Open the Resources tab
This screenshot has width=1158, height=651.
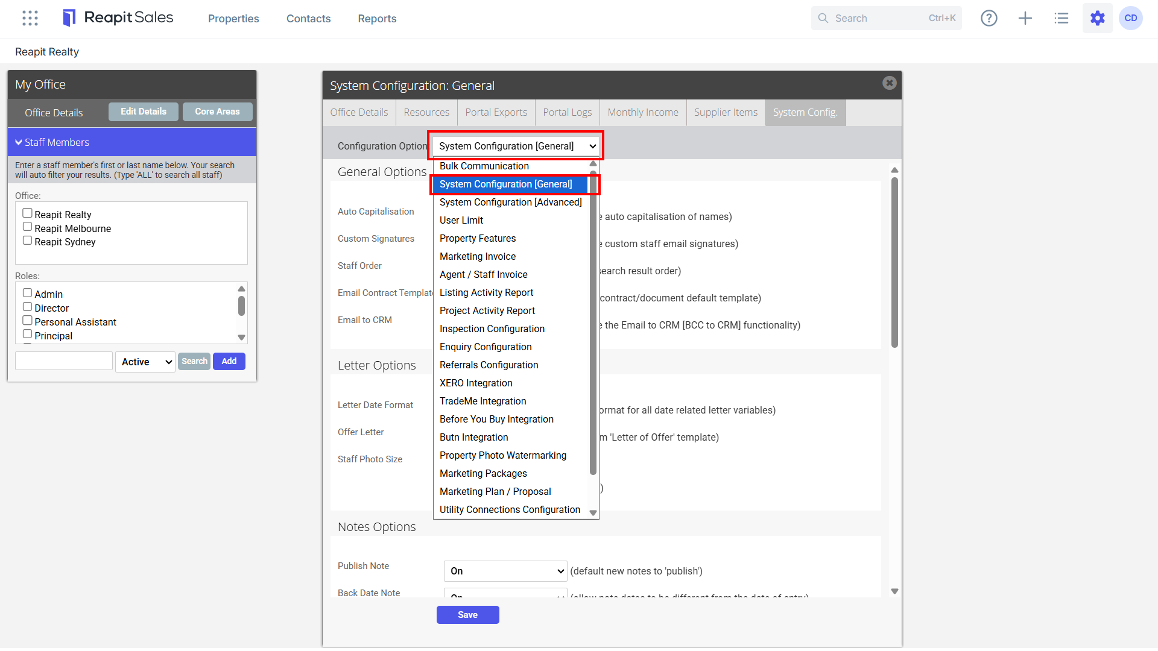(426, 113)
